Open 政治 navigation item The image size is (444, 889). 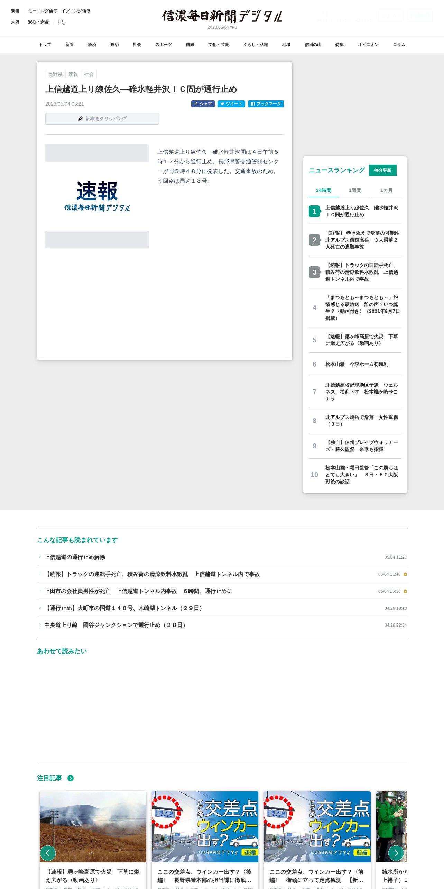pyautogui.click(x=114, y=45)
